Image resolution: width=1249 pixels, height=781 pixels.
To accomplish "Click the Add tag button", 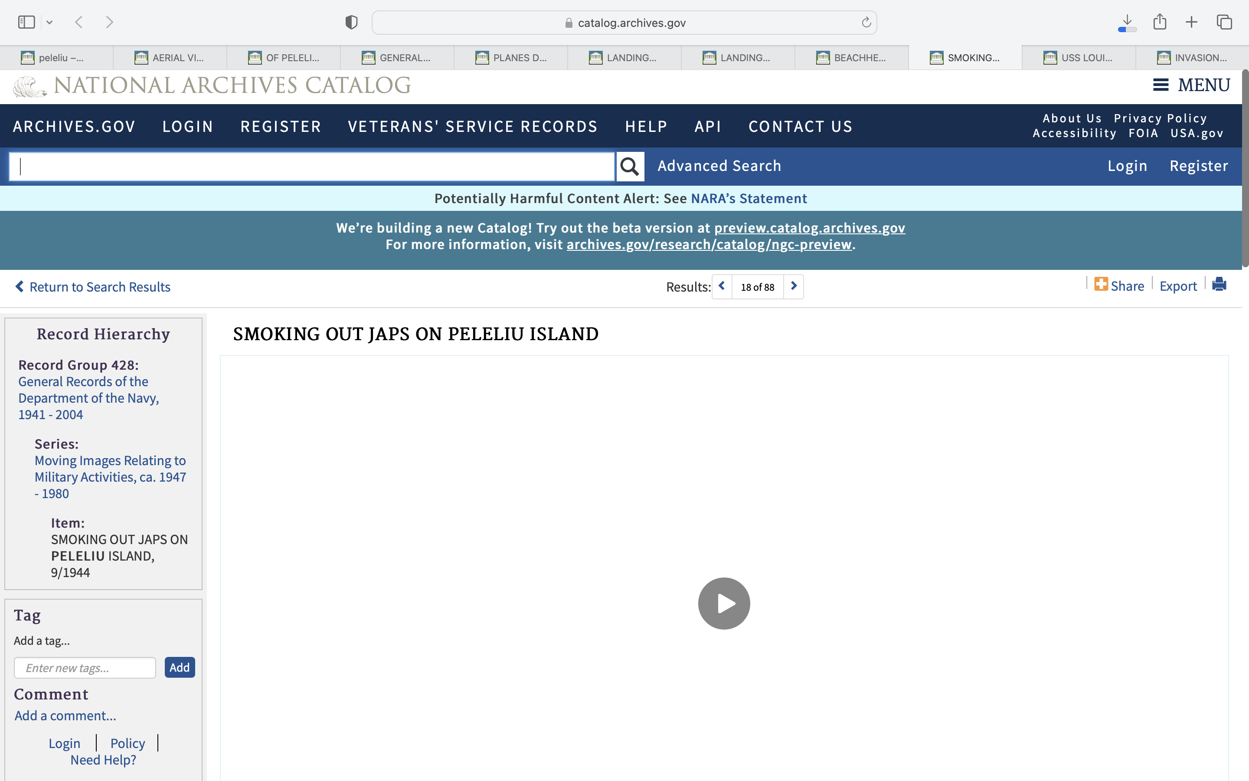I will (179, 667).
